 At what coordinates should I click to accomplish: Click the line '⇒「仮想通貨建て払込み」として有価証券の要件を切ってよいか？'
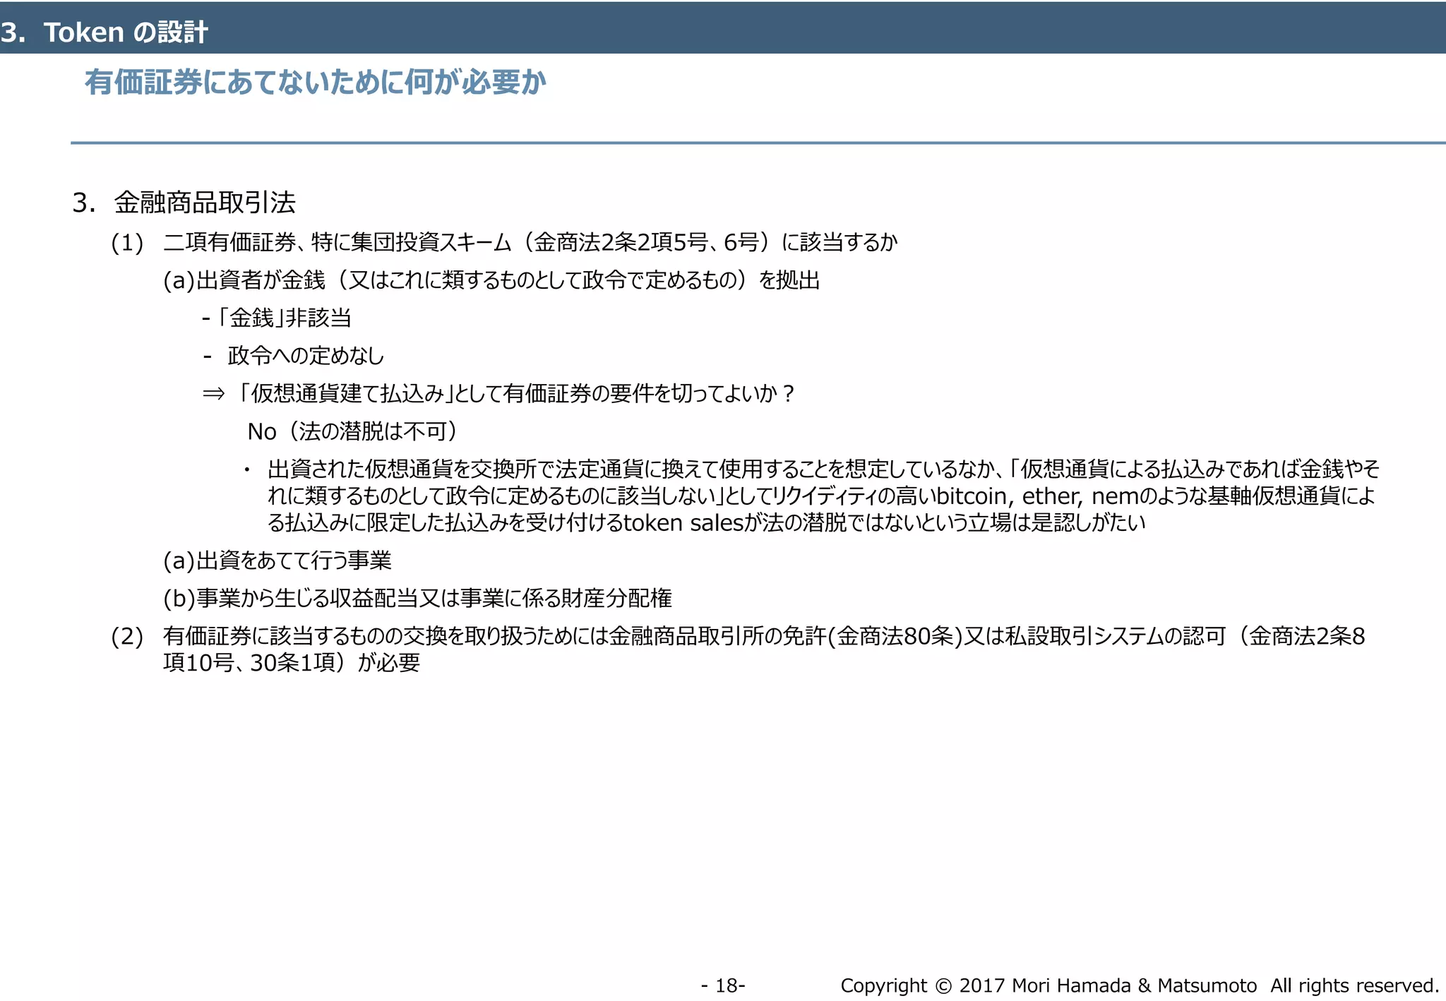(499, 393)
